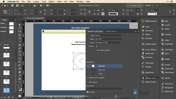Add a new action with plus button
Screen dimensions: 176x99
97,46
